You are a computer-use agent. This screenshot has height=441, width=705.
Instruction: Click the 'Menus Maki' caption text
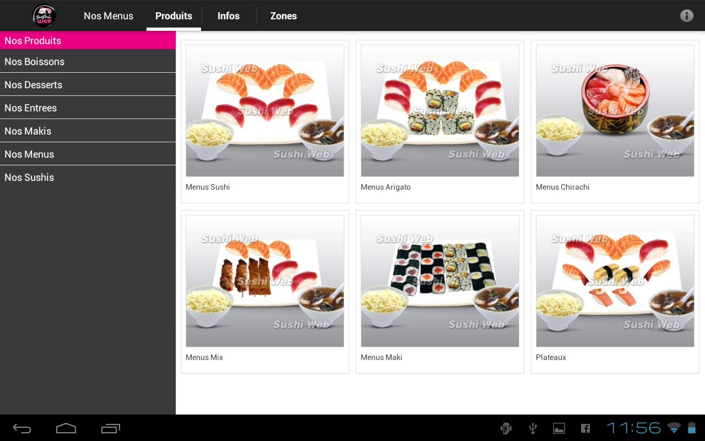coord(381,357)
